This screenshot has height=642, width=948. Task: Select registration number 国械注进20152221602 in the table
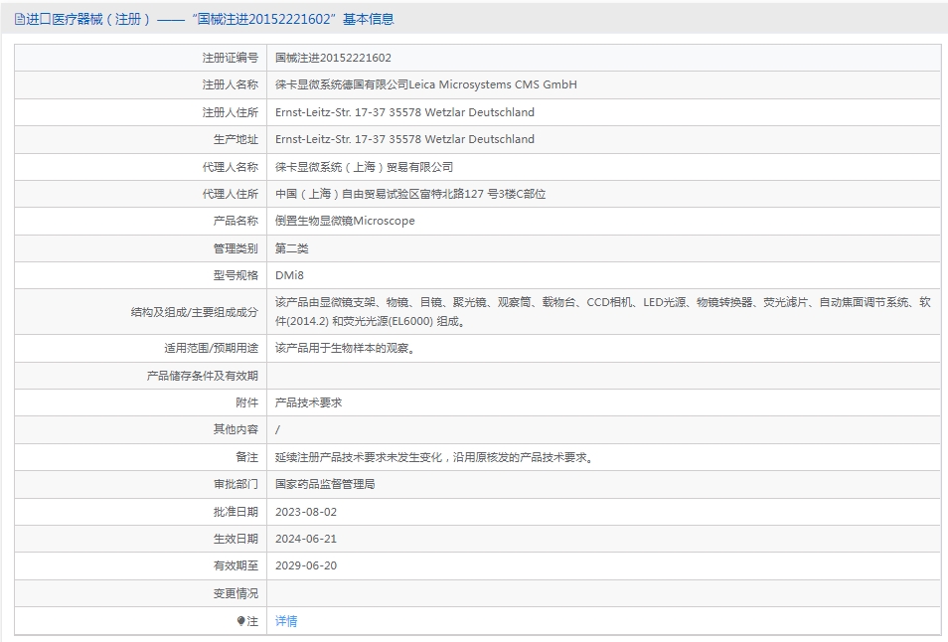pyautogui.click(x=333, y=58)
